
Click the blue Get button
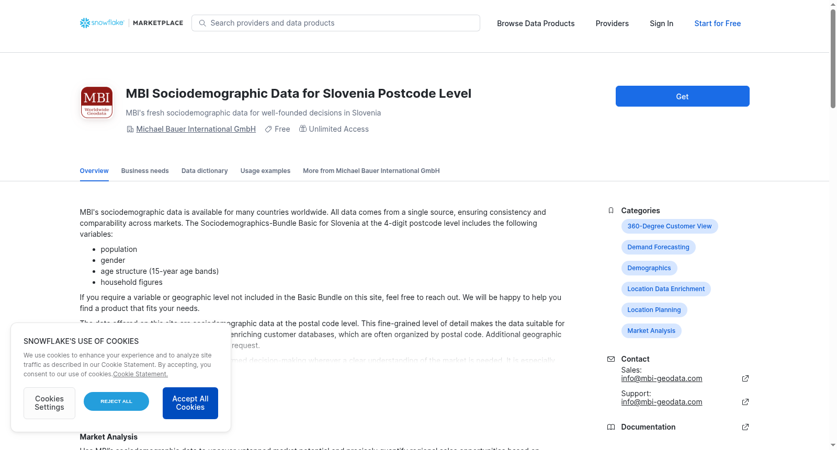pos(682,96)
